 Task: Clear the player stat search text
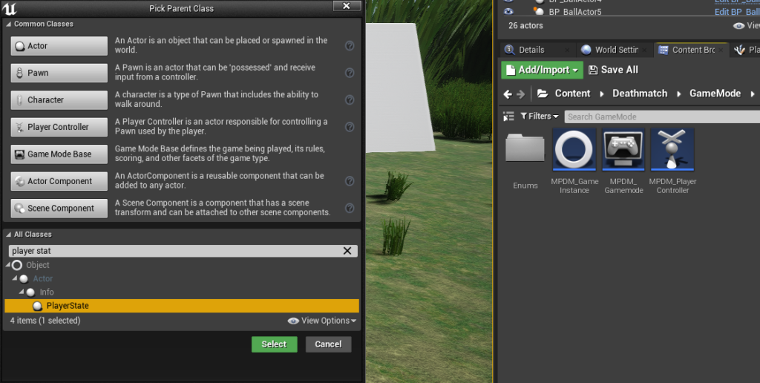[x=347, y=251]
